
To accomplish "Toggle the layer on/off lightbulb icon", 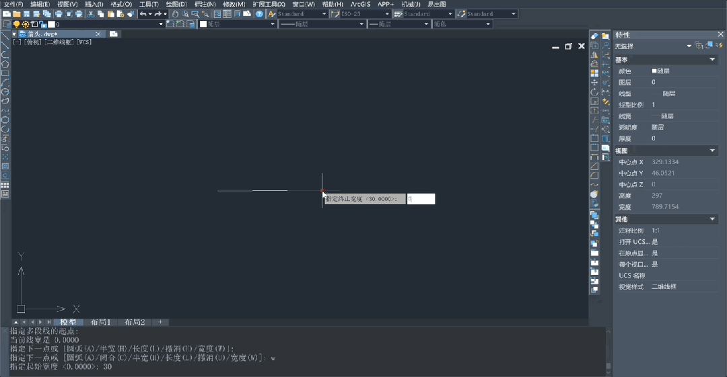I will click(17, 24).
